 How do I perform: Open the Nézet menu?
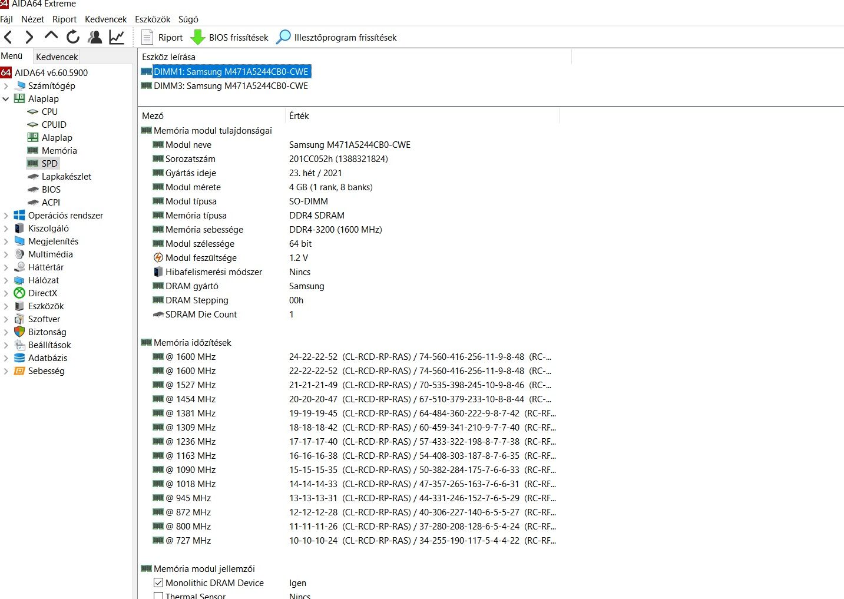click(x=32, y=19)
